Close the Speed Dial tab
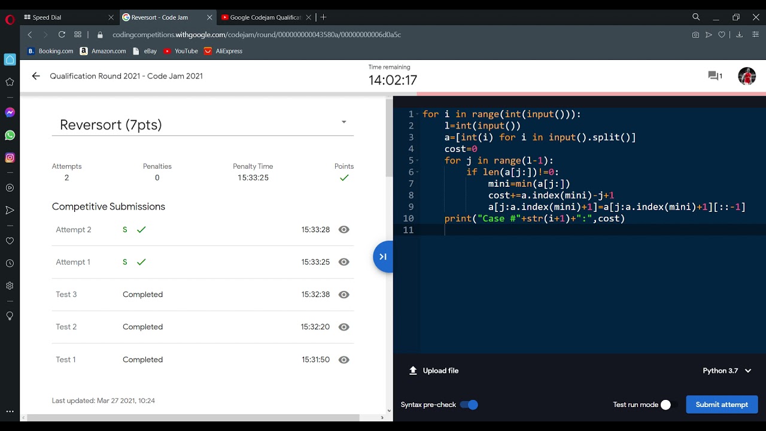Image resolution: width=766 pixels, height=431 pixels. tap(111, 17)
